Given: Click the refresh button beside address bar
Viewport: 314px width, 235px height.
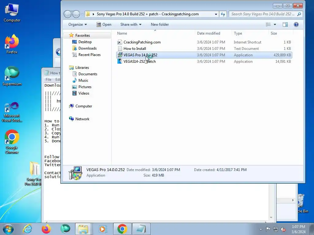Looking at the screenshot, I should 223,14.
